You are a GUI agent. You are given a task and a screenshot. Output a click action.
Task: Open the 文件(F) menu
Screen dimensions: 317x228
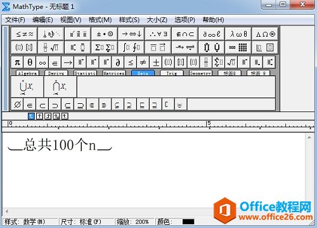pos(15,20)
